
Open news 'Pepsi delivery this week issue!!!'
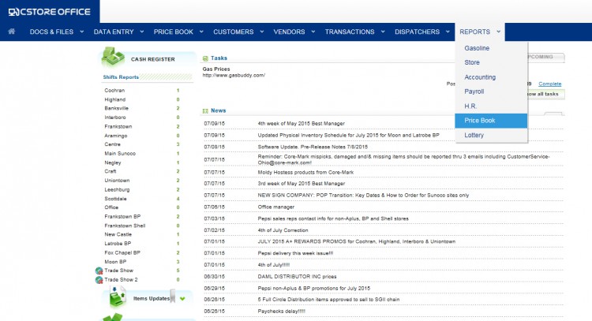coord(295,253)
